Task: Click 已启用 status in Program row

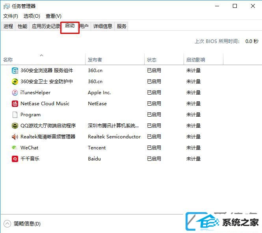Action: pyautogui.click(x=154, y=115)
